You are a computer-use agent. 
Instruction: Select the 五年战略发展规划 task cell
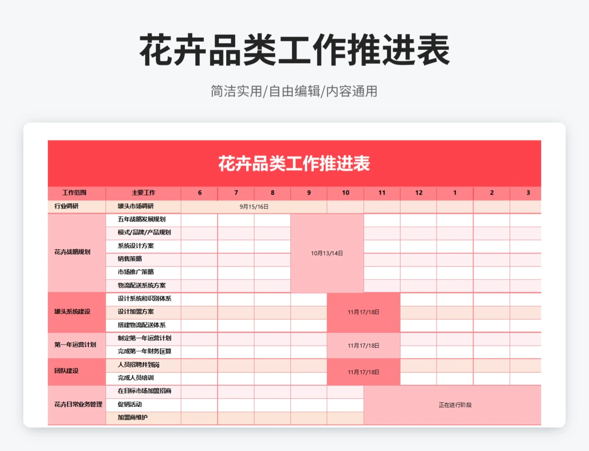pos(142,219)
